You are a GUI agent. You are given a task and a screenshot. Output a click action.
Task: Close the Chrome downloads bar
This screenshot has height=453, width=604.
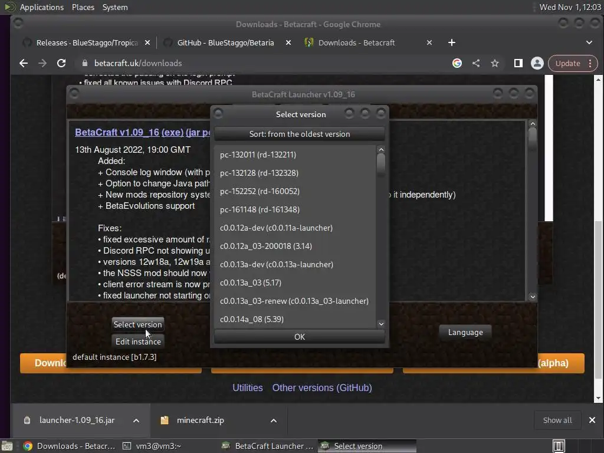592,420
